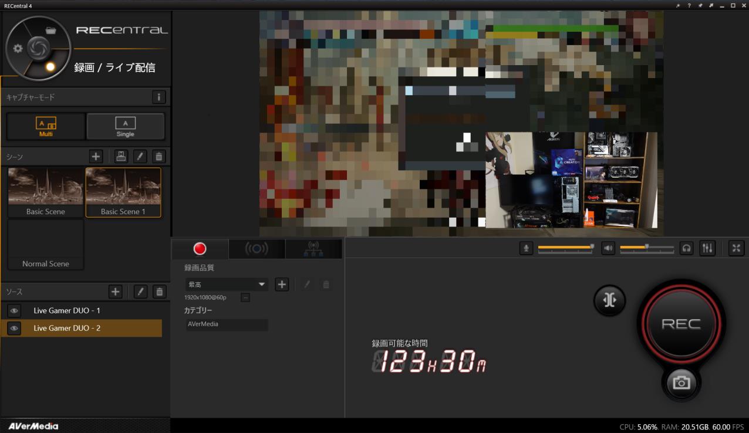Start recording with the REC button
Image resolution: width=749 pixels, height=433 pixels.
[681, 323]
